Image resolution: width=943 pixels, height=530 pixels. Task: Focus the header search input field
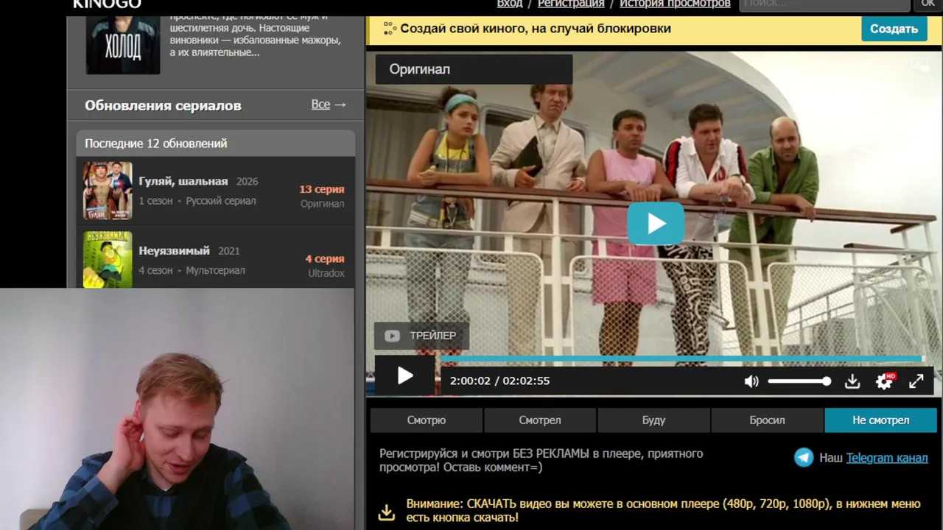click(x=824, y=4)
